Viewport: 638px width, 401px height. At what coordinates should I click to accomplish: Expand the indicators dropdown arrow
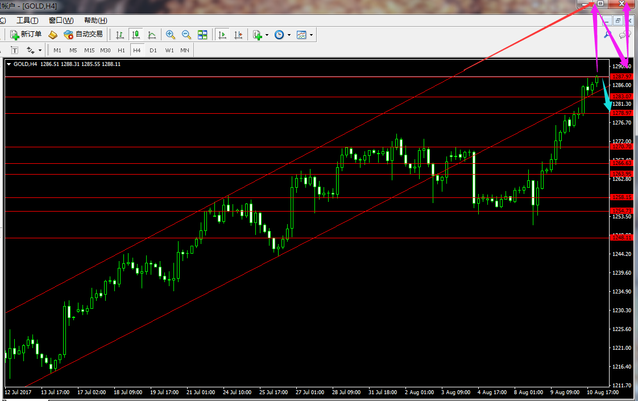[267, 35]
